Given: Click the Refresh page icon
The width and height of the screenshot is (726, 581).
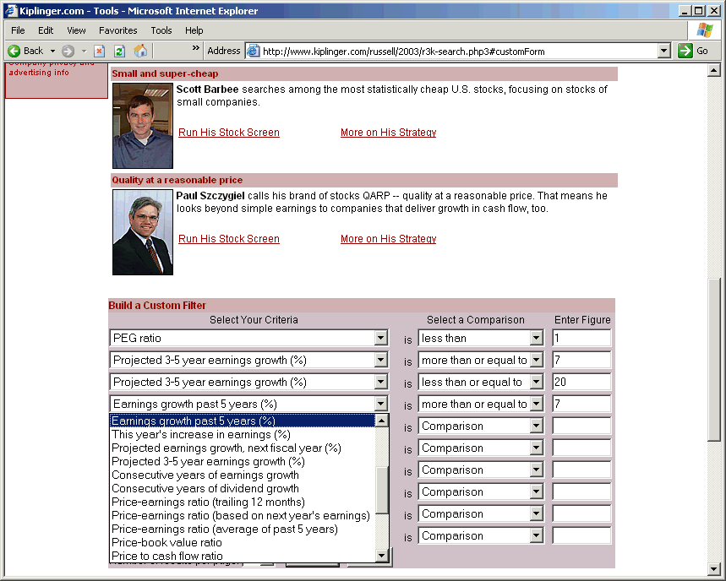Looking at the screenshot, I should [119, 51].
